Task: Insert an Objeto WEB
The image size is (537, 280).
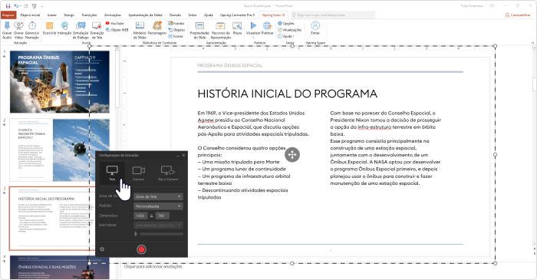Action: [117, 30]
